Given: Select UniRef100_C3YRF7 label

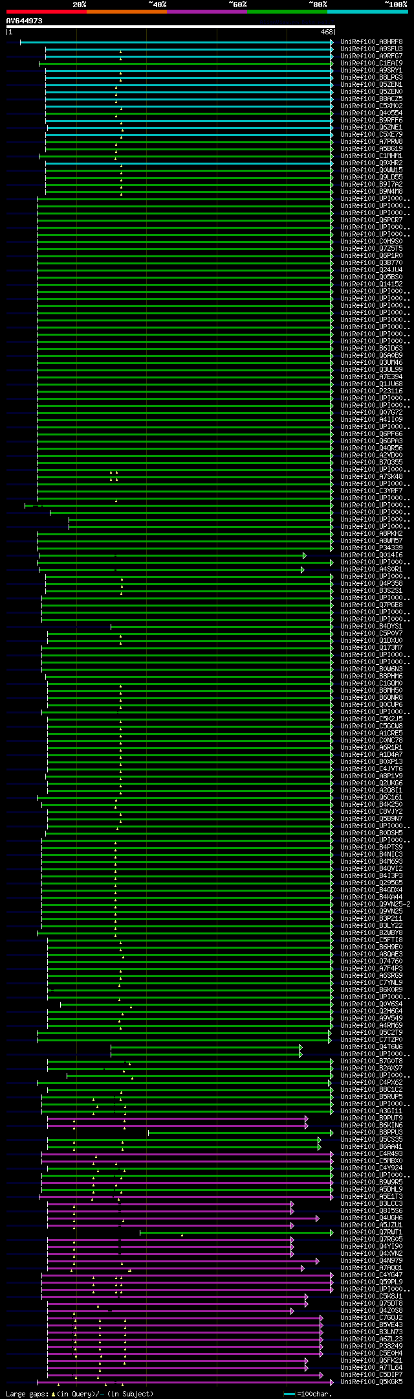Looking at the screenshot, I should pos(371,491).
